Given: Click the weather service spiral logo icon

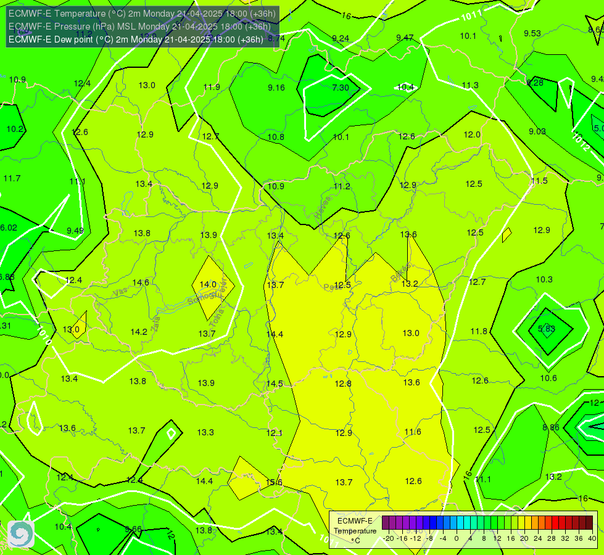Looking at the screenshot, I should click(21, 534).
